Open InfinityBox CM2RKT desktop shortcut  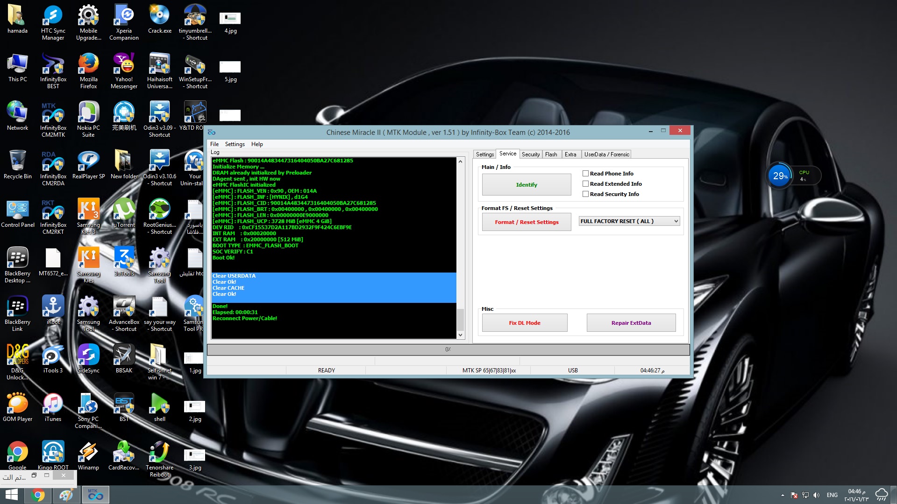53,217
